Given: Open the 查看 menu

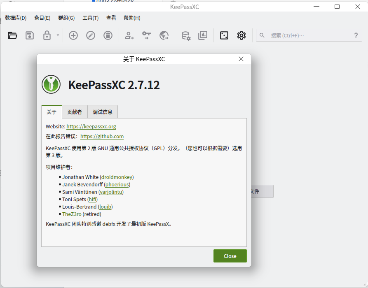Looking at the screenshot, I should click(111, 18).
